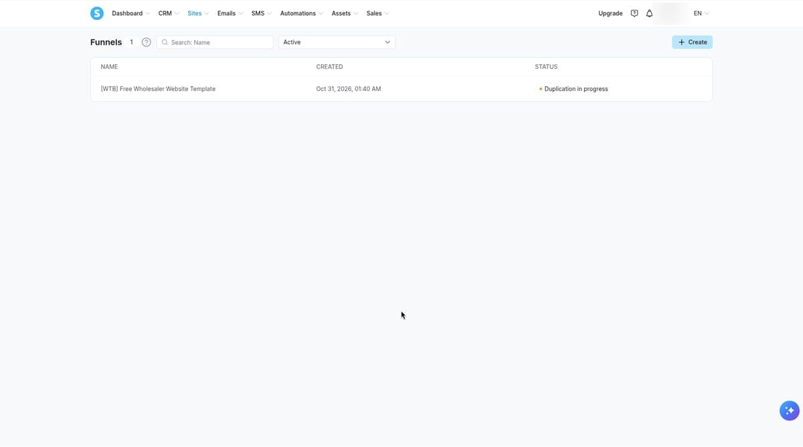Open [WTB] Free Wholesaler Website Template funnel
Screen dimensions: 803x447
158,89
